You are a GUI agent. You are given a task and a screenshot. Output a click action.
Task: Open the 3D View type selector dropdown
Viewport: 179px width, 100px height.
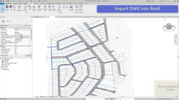pyautogui.click(x=31, y=21)
